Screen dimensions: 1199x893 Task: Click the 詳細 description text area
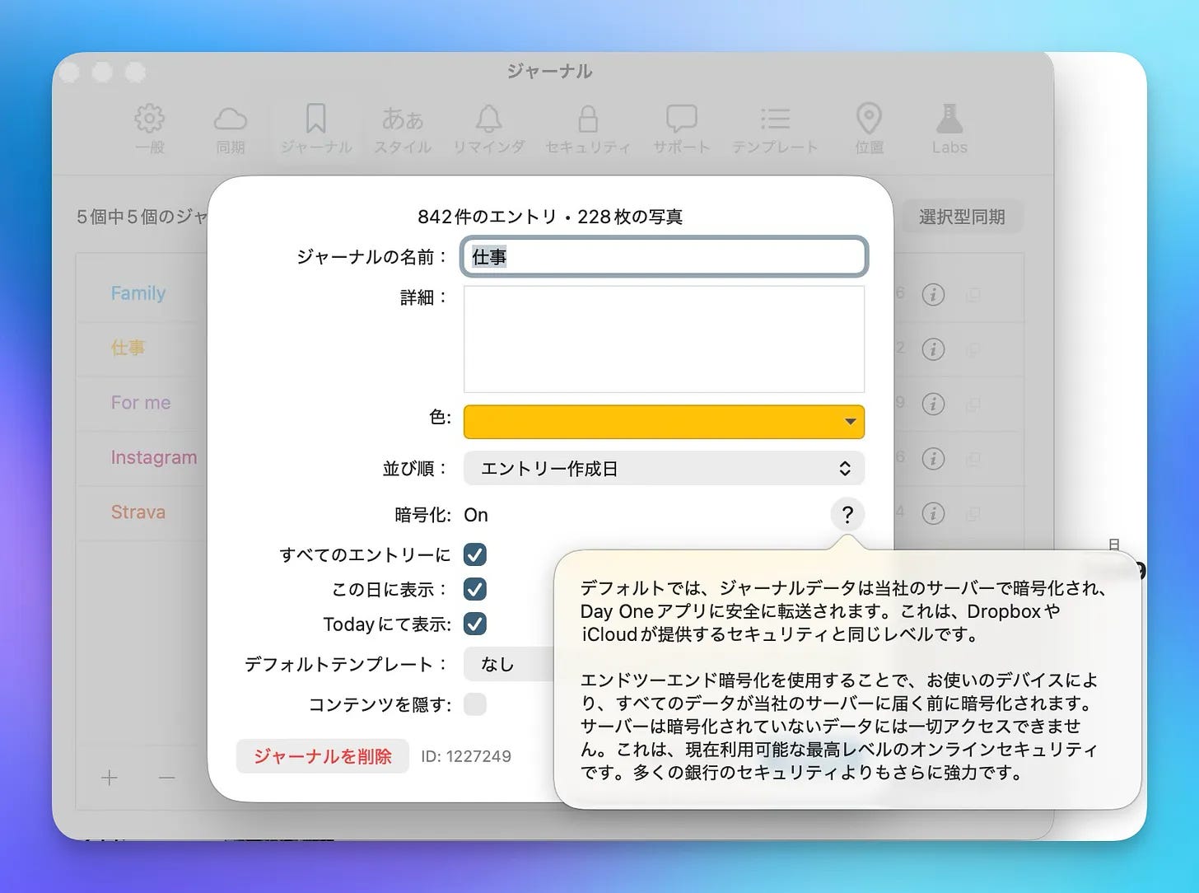(664, 339)
